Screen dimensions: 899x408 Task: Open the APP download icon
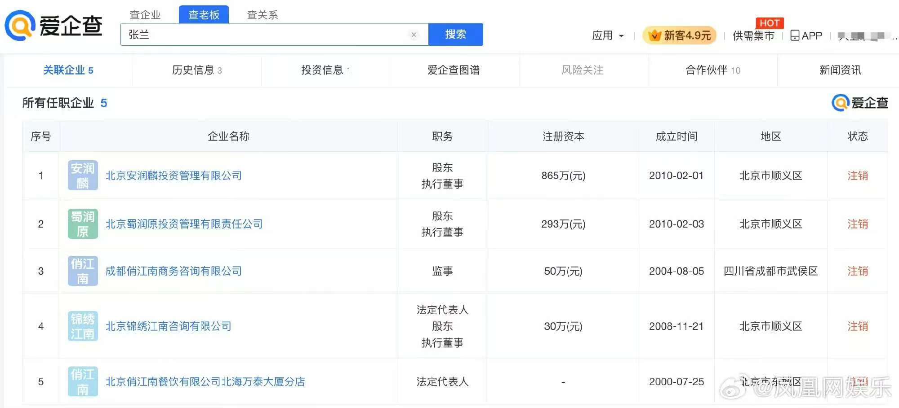pyautogui.click(x=795, y=35)
